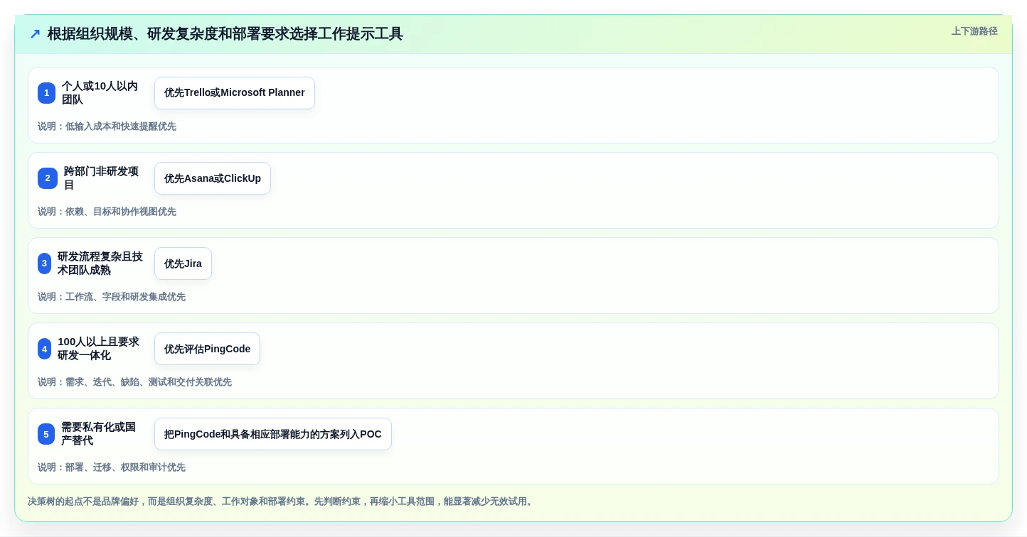Image resolution: width=1027 pixels, height=537 pixels.
Task: Click the condition text 100人以上且要求研发一体化
Action: point(100,349)
